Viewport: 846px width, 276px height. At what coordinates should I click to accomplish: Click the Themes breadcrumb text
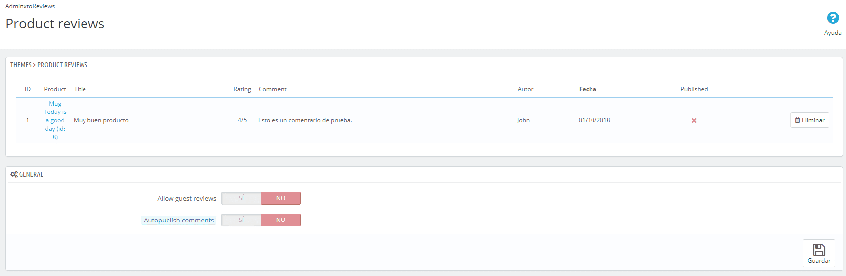(x=21, y=65)
